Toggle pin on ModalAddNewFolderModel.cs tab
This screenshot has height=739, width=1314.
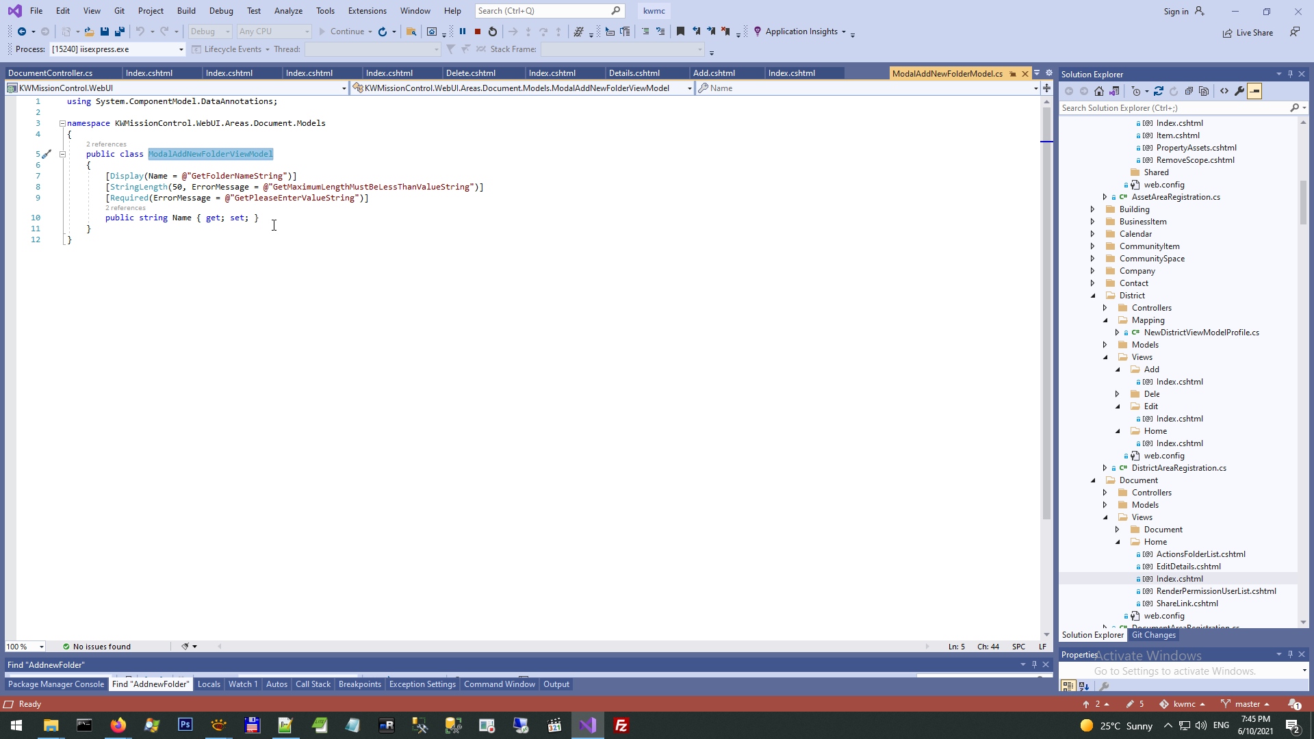pos(1013,74)
